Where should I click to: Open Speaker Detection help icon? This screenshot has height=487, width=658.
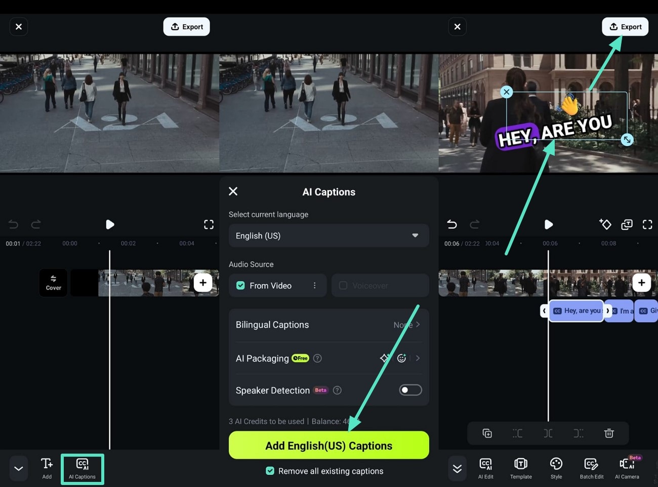(x=337, y=390)
